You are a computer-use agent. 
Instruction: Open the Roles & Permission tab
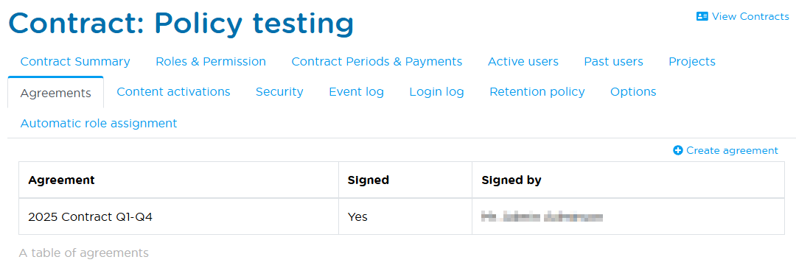(x=211, y=61)
